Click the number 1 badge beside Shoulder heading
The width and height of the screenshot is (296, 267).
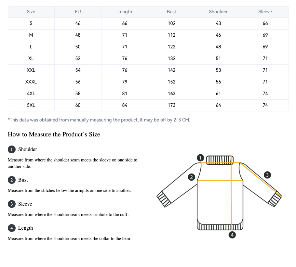click(12, 149)
